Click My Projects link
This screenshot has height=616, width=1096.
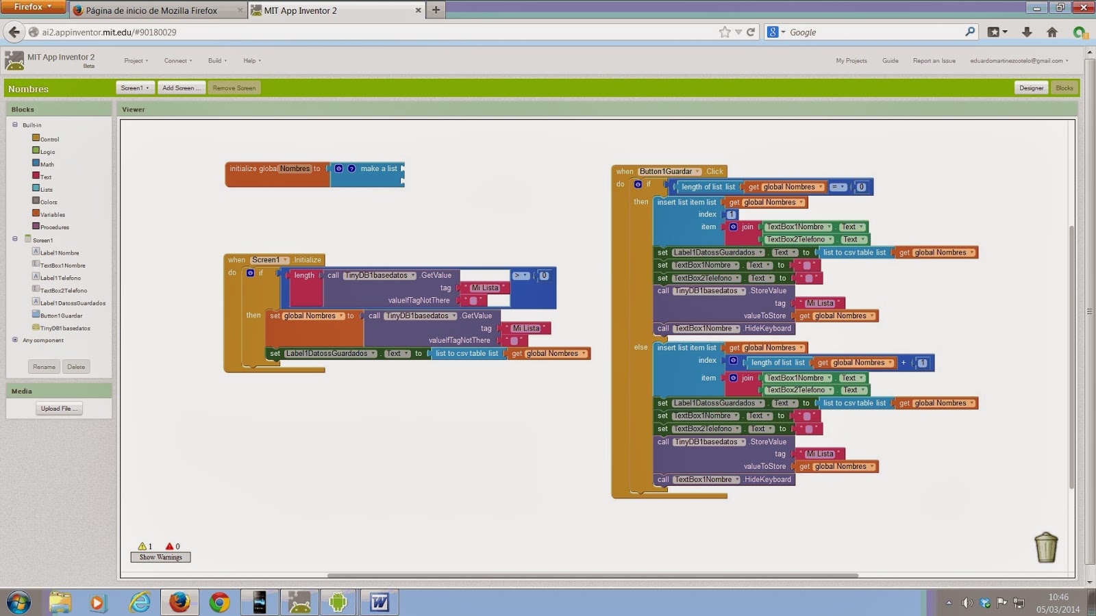[x=850, y=60]
